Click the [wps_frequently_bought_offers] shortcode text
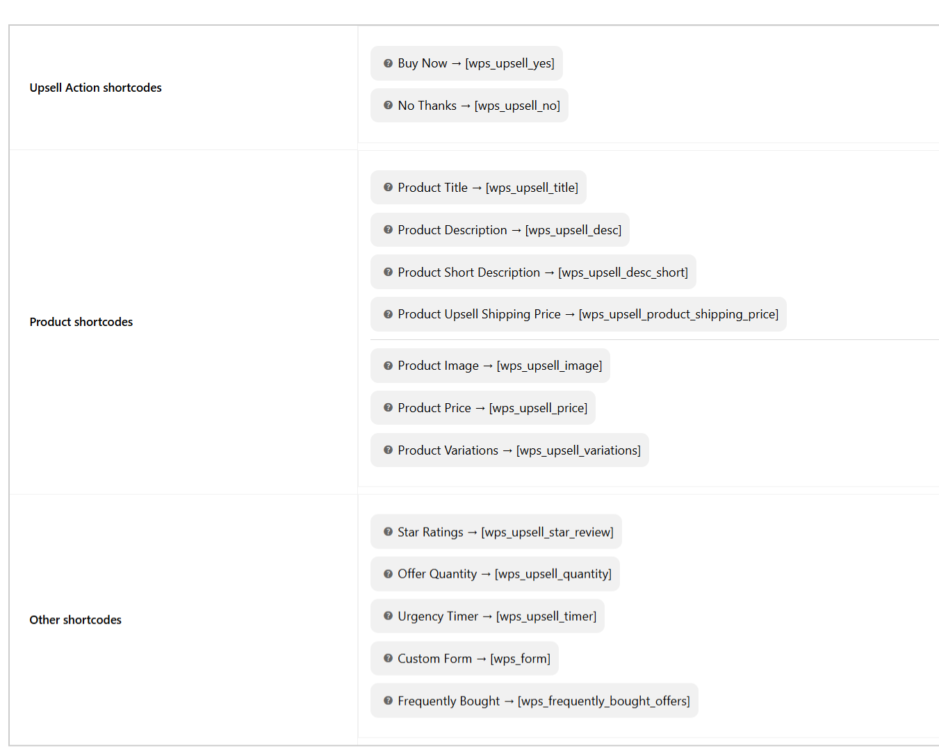Screen dimensions: 939x750 pos(603,701)
